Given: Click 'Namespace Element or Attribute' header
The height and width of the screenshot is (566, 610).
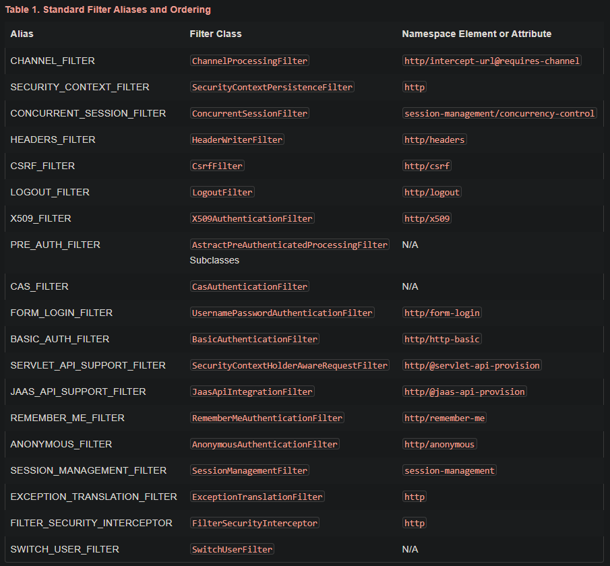Looking at the screenshot, I should pos(477,34).
